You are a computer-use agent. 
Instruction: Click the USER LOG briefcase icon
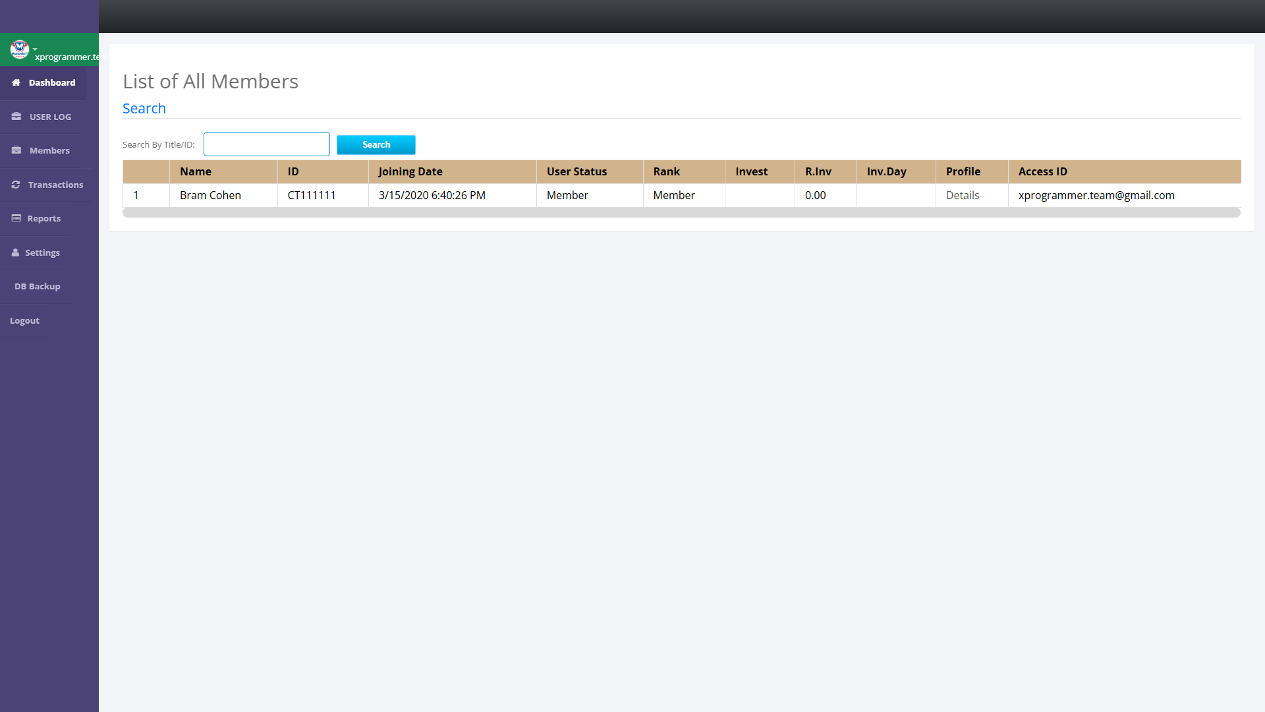coord(16,117)
